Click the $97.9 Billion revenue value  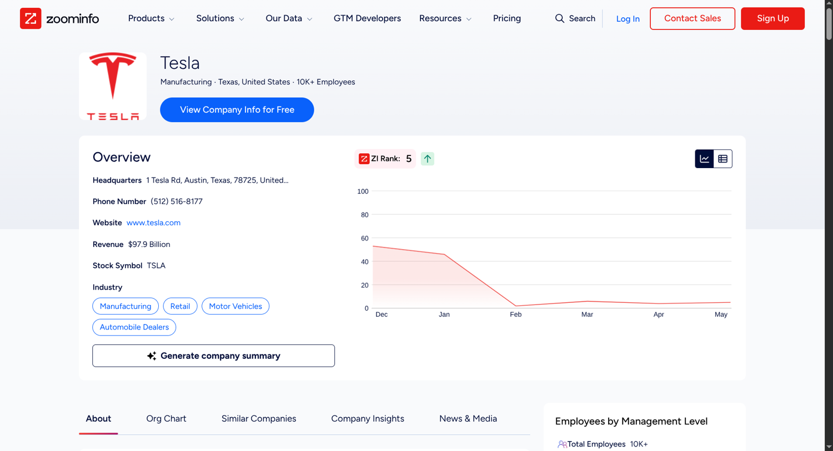[149, 244]
